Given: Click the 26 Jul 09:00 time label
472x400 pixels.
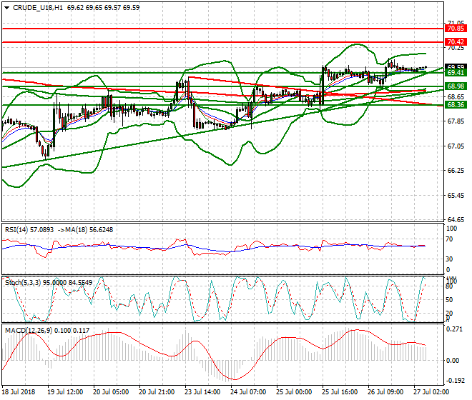Looking at the screenshot, I should coord(385,392).
